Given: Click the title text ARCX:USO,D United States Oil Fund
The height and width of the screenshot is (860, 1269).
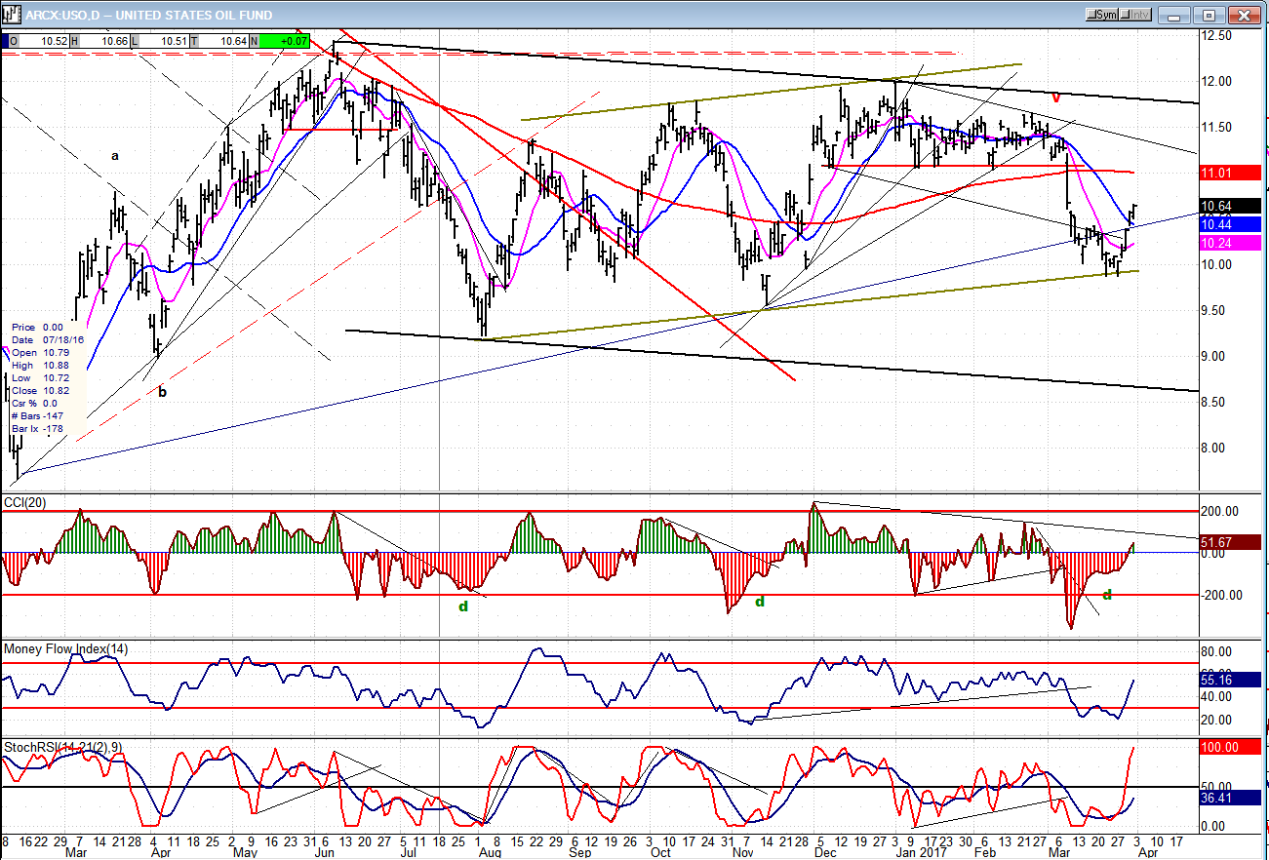Looking at the screenshot, I should pos(149,15).
